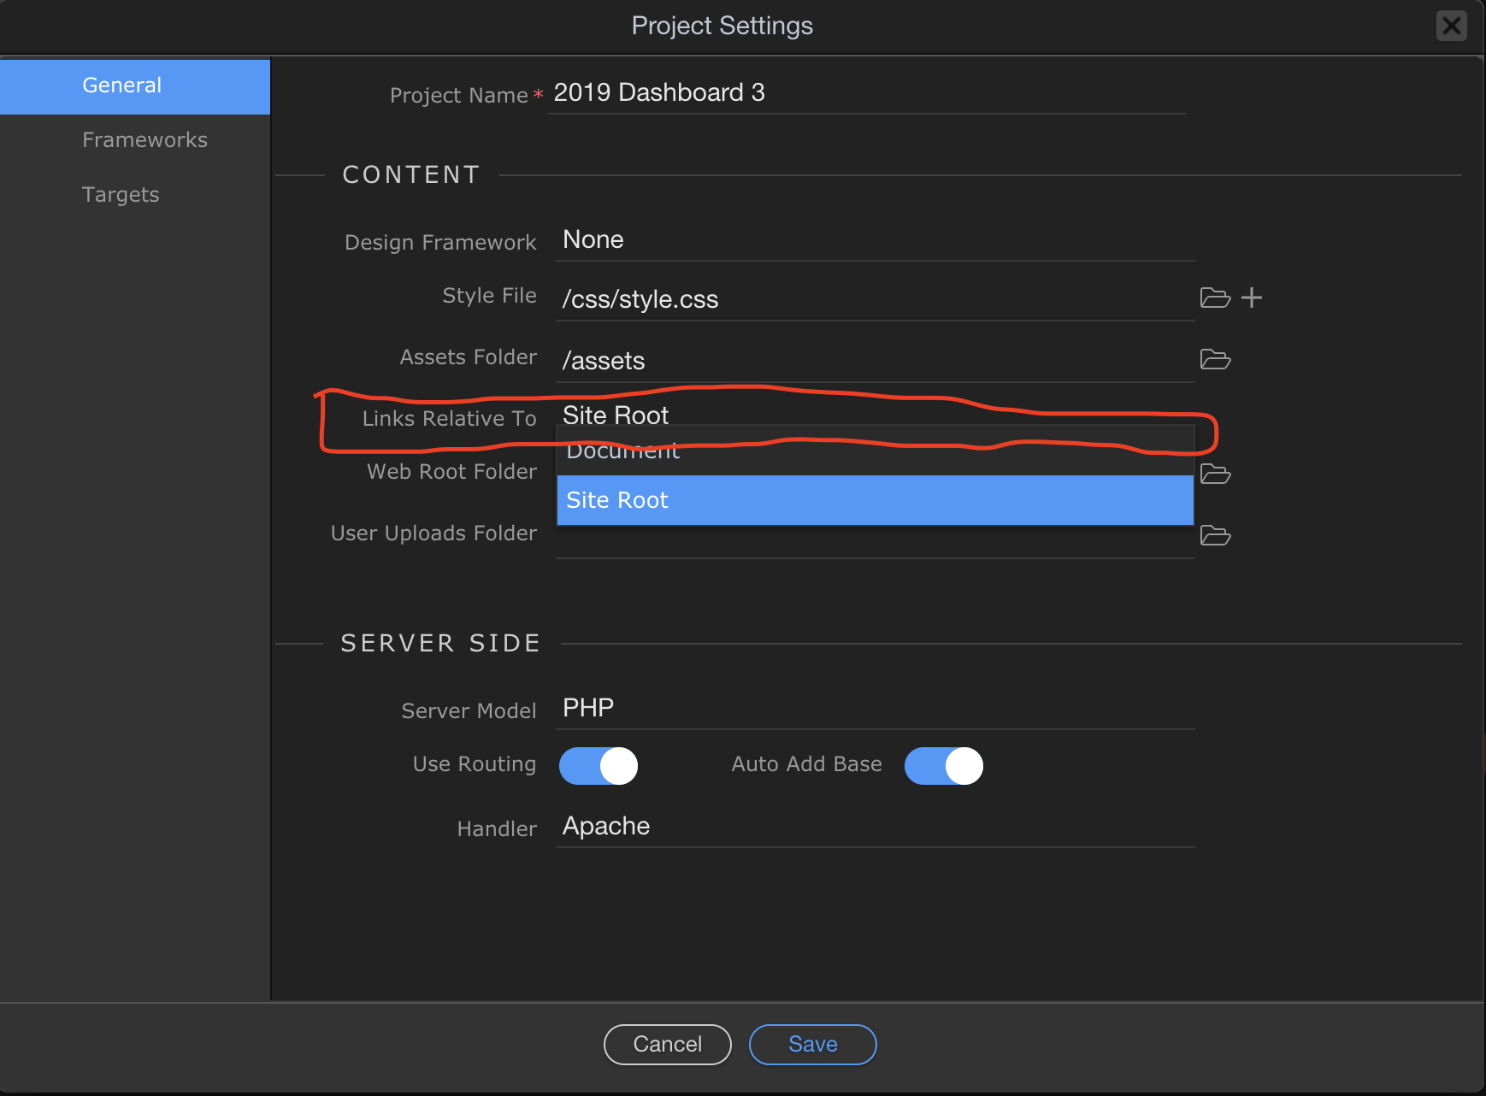Close the Project Settings dialog
Viewport: 1486px width, 1096px height.
coord(1451,26)
